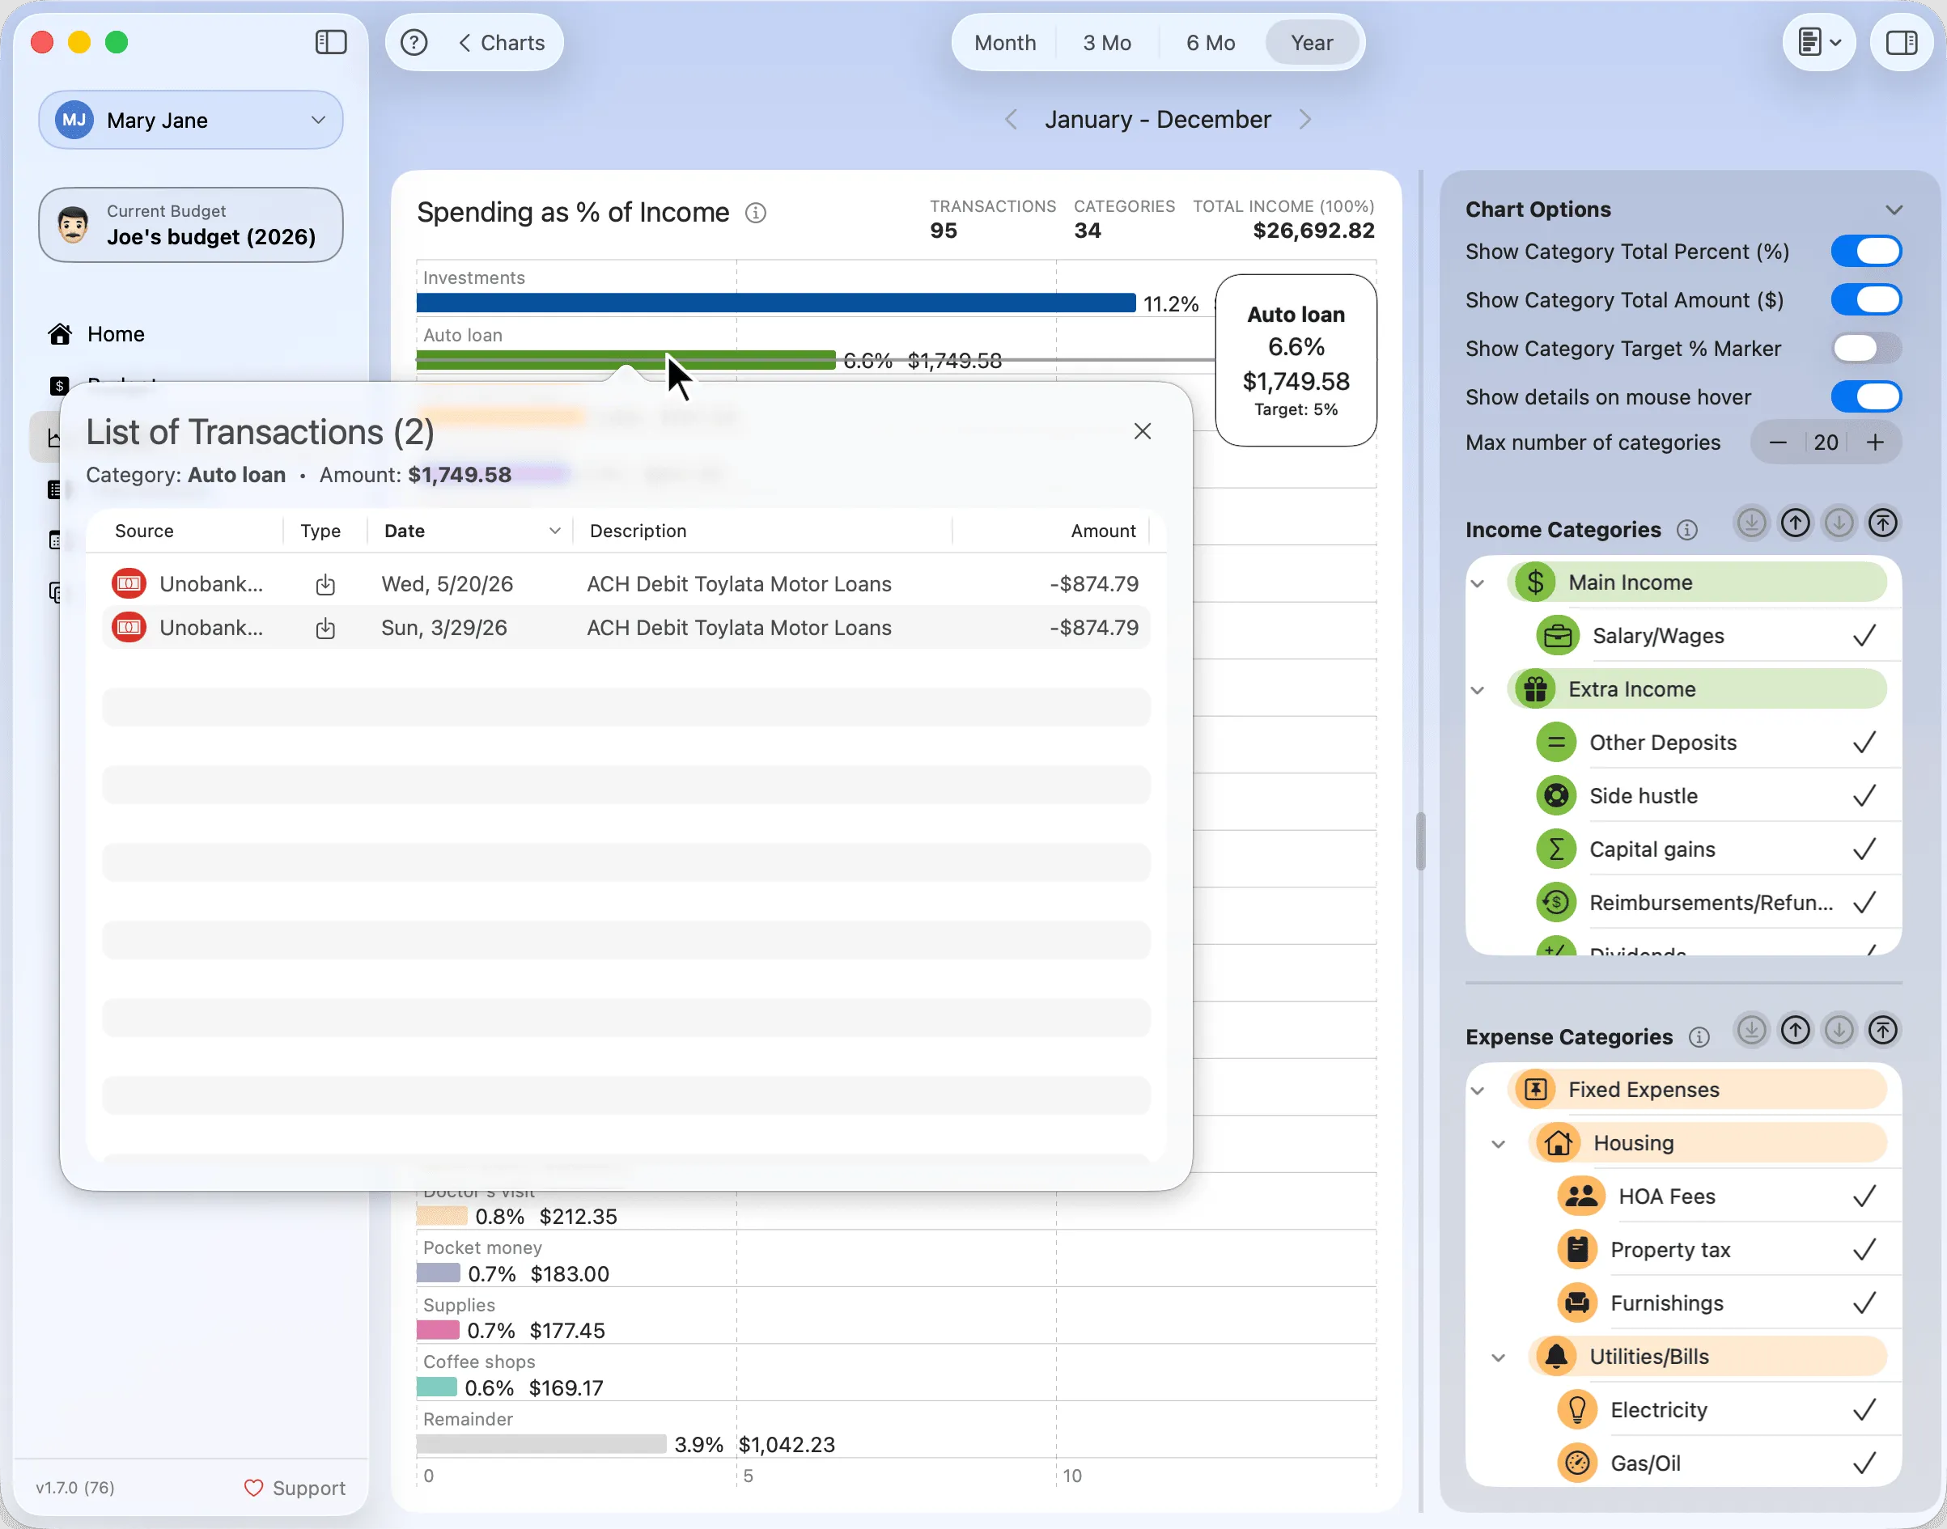Uncheck the Salary/Wages category checkmark
This screenshot has height=1529, width=1947.
click(x=1864, y=636)
